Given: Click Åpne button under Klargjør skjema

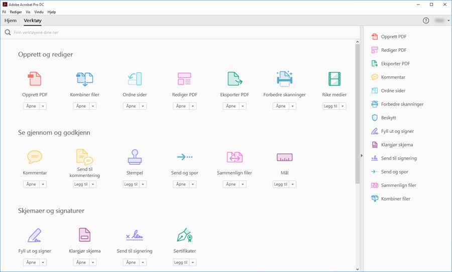Looking at the screenshot, I should click(x=81, y=262).
